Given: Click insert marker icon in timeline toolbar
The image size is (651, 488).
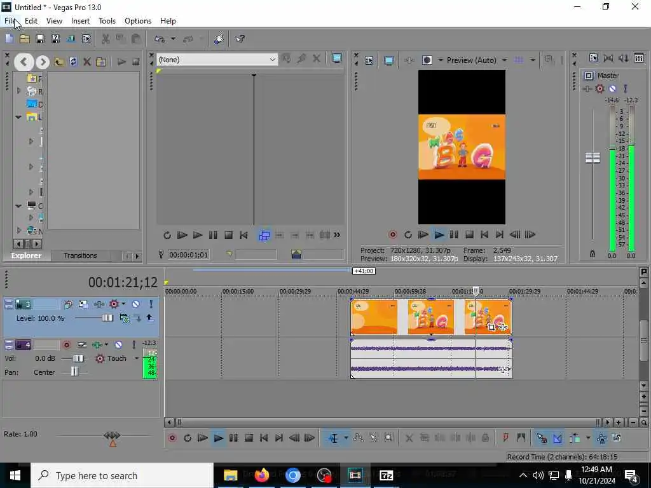Looking at the screenshot, I should [505, 438].
